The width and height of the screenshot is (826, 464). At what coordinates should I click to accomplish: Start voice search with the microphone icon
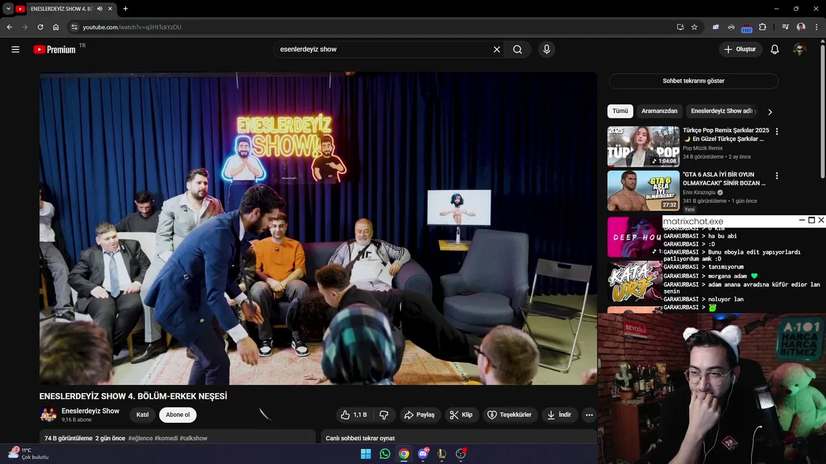click(x=547, y=50)
